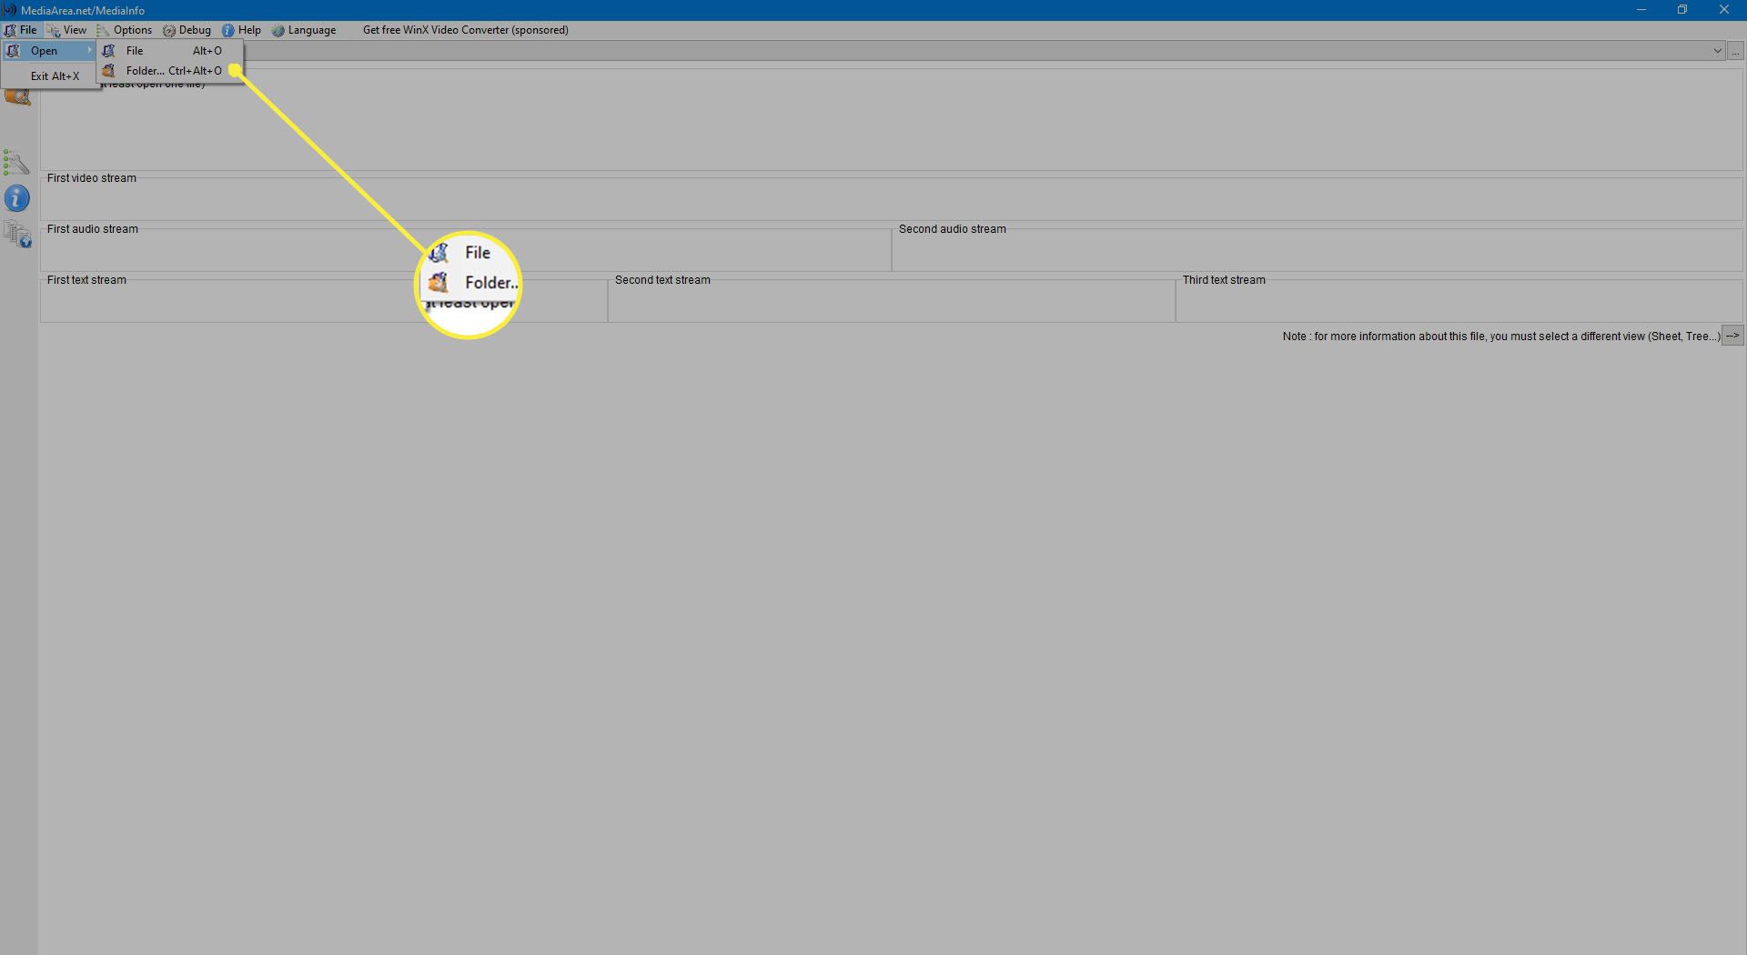Open the Help menu
Viewport: 1747px width, 955px height.
241,30
